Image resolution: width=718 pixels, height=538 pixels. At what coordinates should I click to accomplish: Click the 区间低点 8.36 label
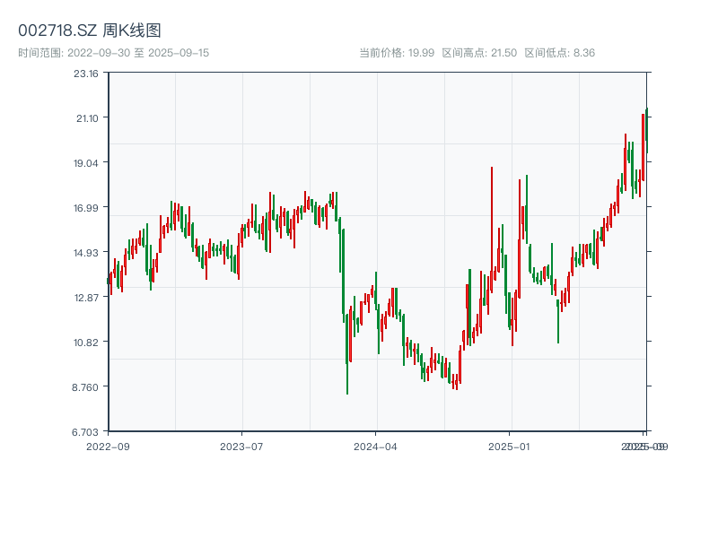(559, 53)
